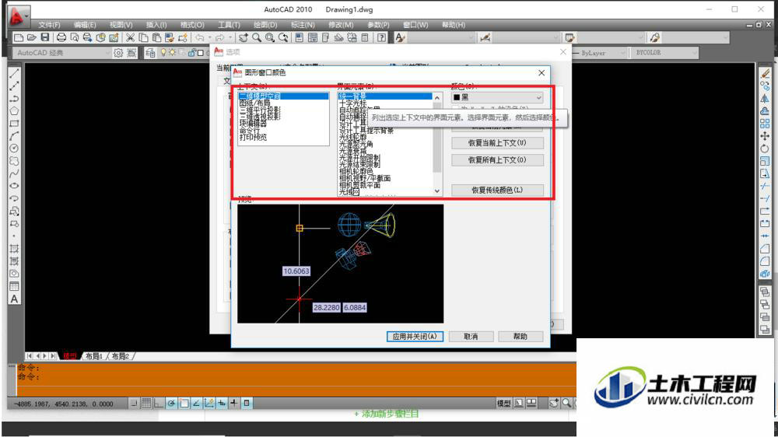Click the 取消 button
This screenshot has width=778, height=437.
coord(471,337)
